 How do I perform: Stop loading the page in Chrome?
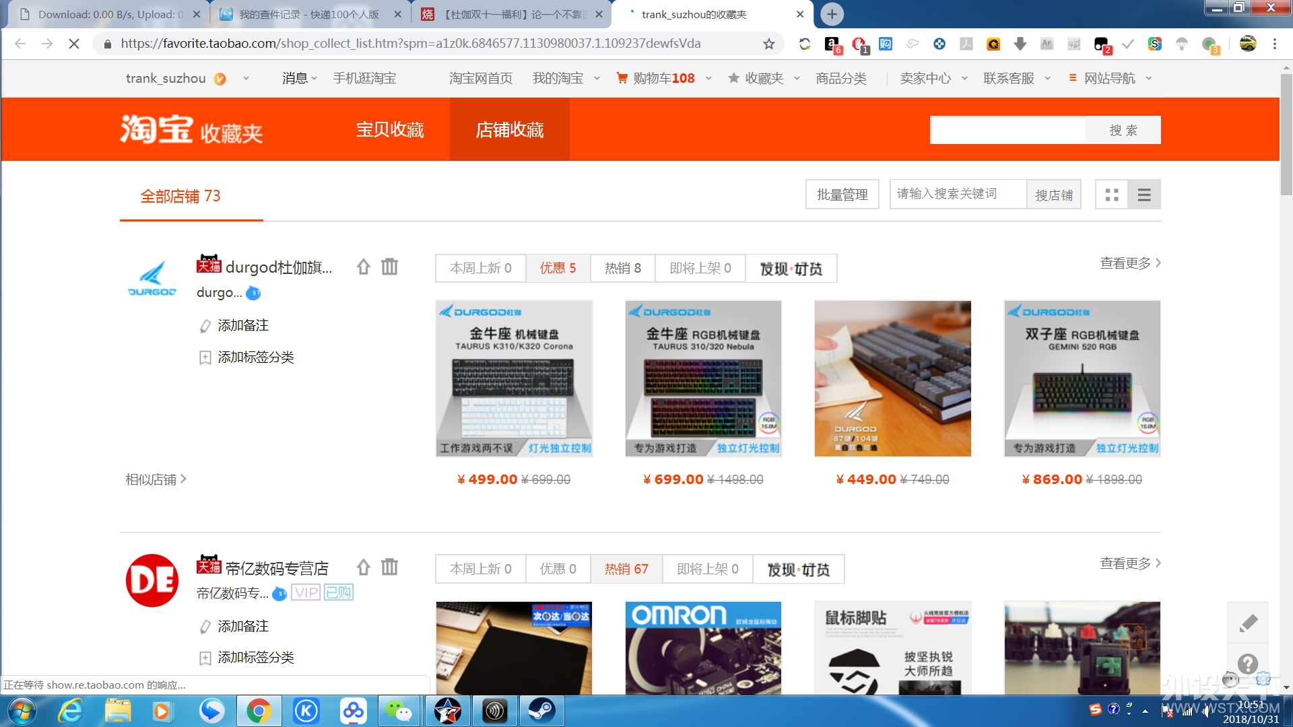click(x=74, y=44)
